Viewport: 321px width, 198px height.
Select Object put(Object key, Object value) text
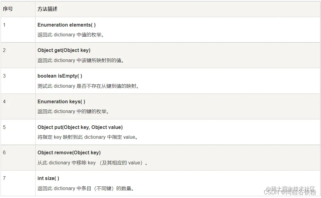(x=80, y=127)
